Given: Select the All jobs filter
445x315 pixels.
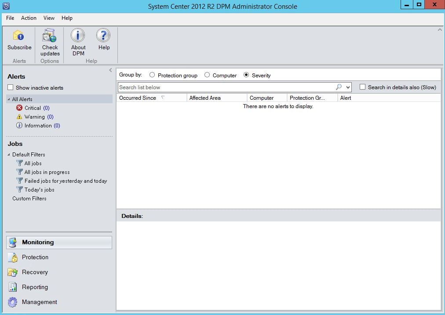Looking at the screenshot, I should coord(33,163).
